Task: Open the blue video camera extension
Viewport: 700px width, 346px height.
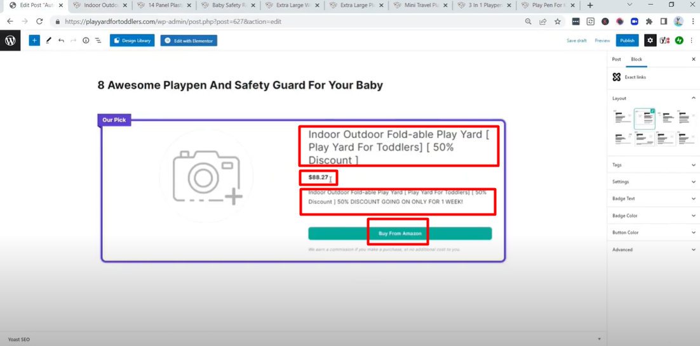Action: pyautogui.click(x=635, y=22)
